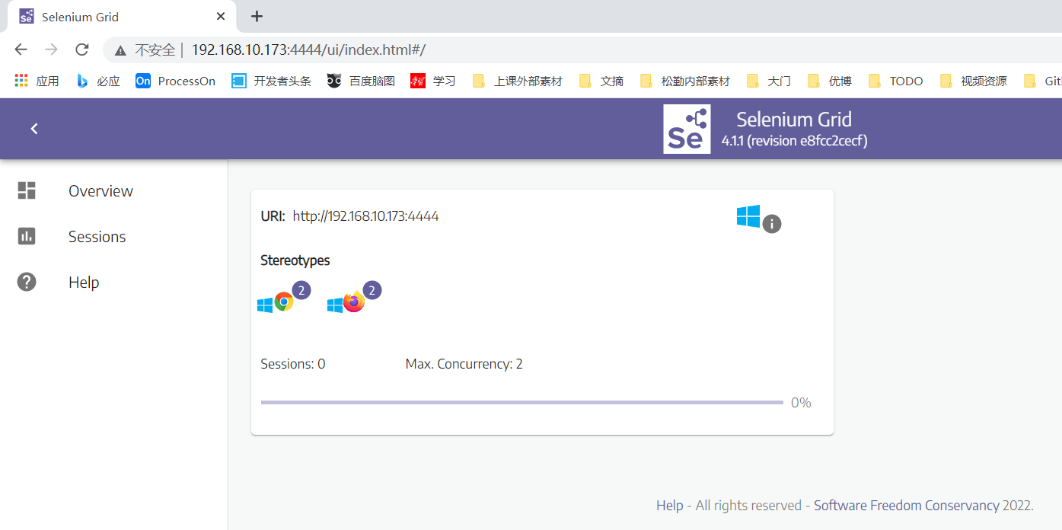
Task: Click the session usage progress bar
Action: (521, 402)
